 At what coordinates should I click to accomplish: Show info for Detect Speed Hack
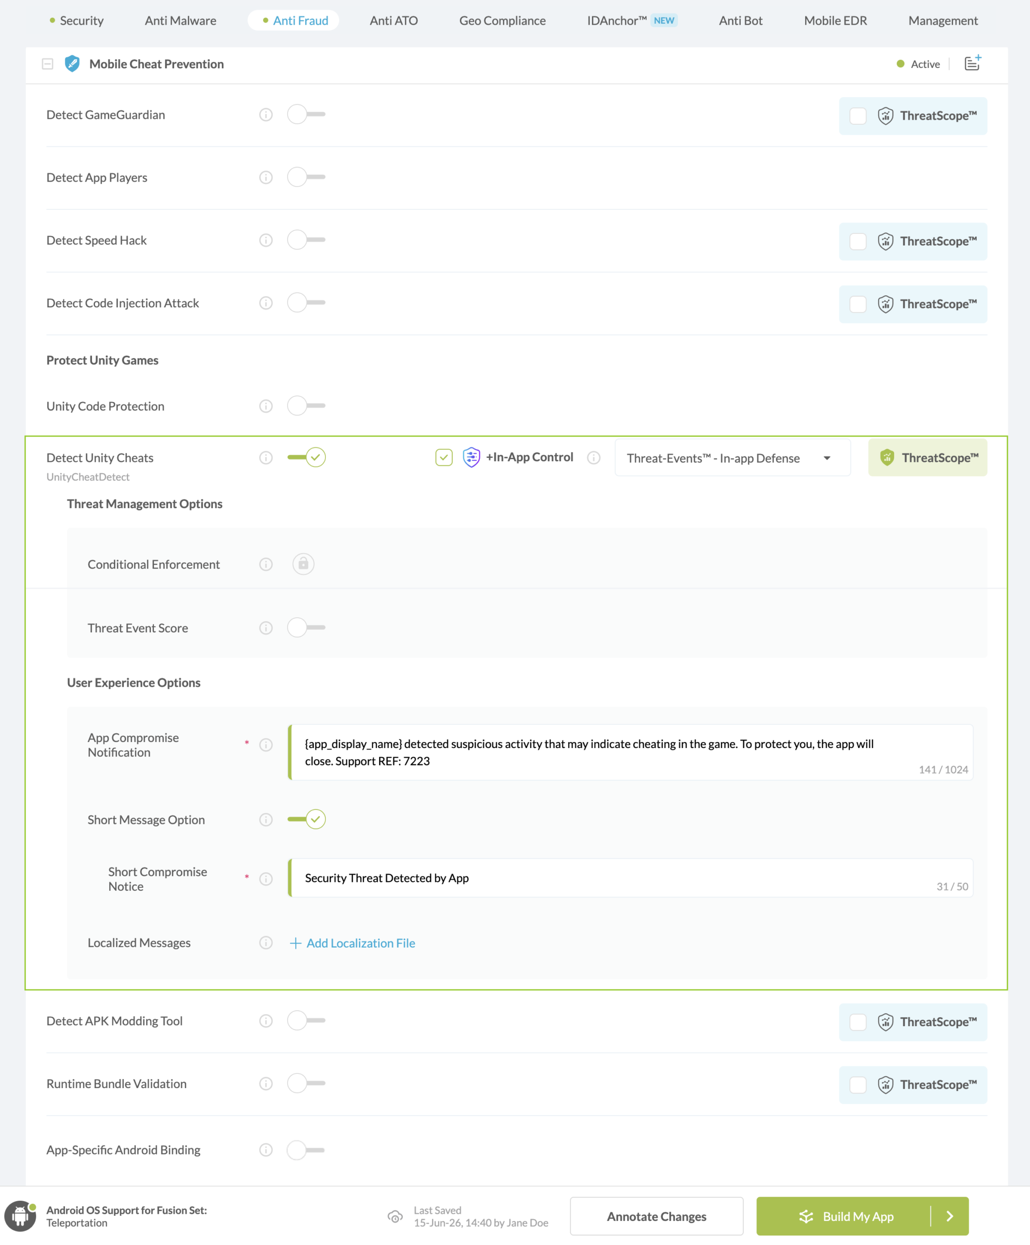266,240
